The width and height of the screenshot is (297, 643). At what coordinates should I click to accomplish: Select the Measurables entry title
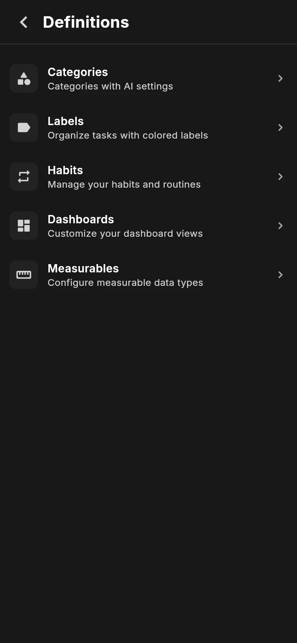click(83, 268)
